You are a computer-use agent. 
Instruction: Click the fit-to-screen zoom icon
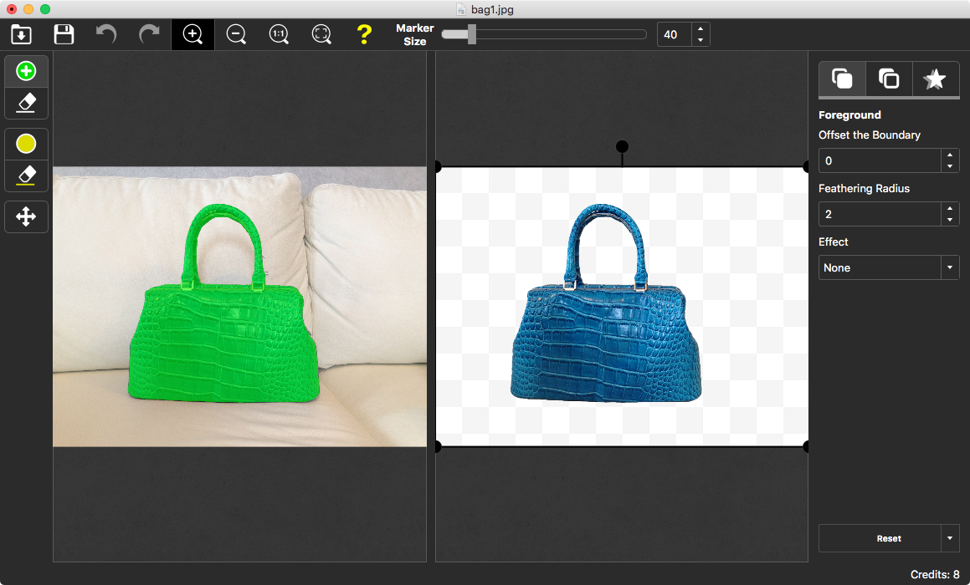click(x=321, y=34)
